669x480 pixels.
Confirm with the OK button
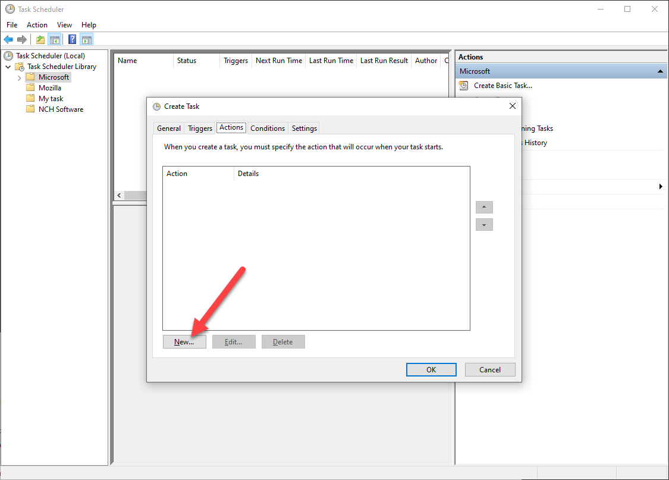[431, 369]
